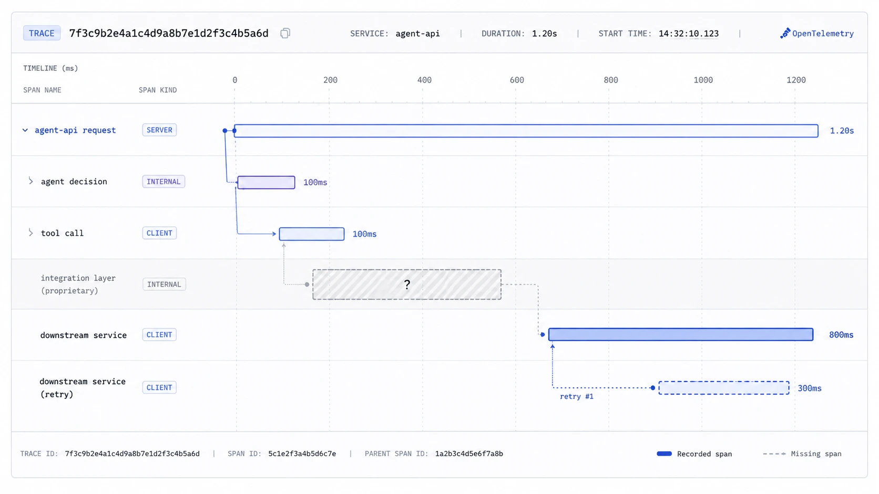Click the retry #1 label
This screenshot has height=494, width=879.
click(x=577, y=396)
